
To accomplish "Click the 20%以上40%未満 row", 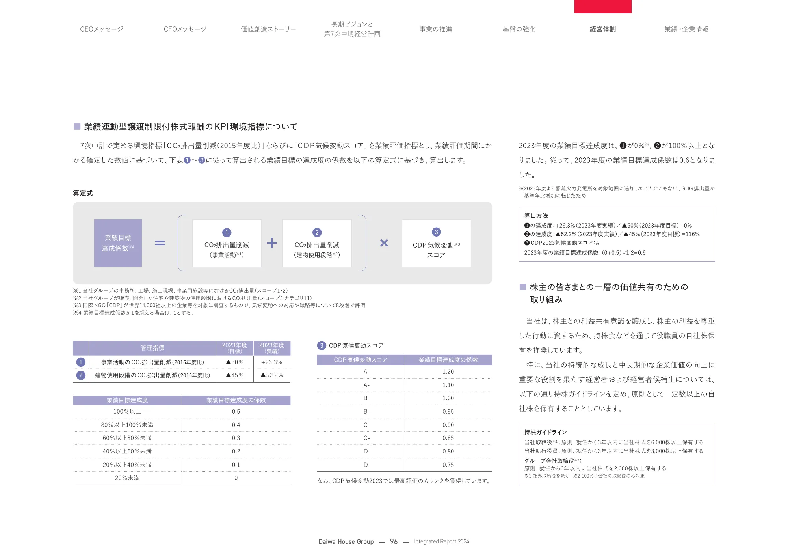I will [x=182, y=465].
